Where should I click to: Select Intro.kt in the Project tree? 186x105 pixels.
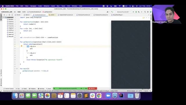point(10,32)
